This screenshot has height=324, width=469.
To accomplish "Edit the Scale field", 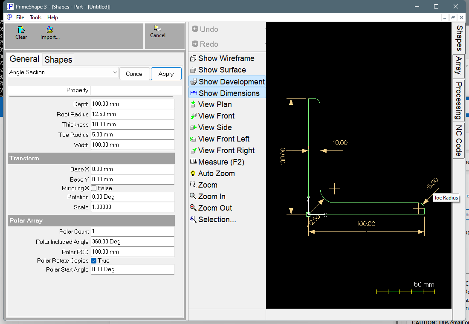I will pyautogui.click(x=133, y=207).
